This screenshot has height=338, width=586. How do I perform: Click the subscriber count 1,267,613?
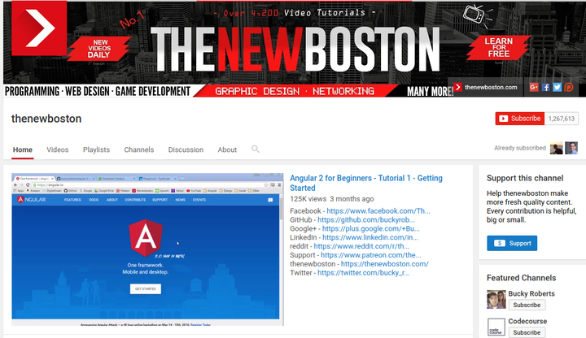coord(562,119)
